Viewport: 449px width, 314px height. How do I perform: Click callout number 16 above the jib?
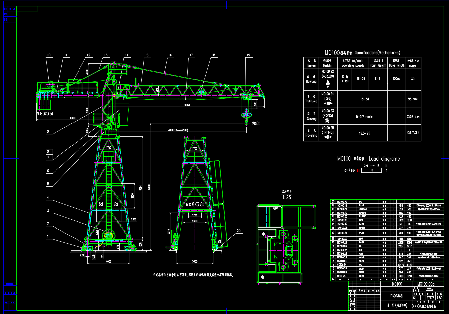(x=170, y=55)
